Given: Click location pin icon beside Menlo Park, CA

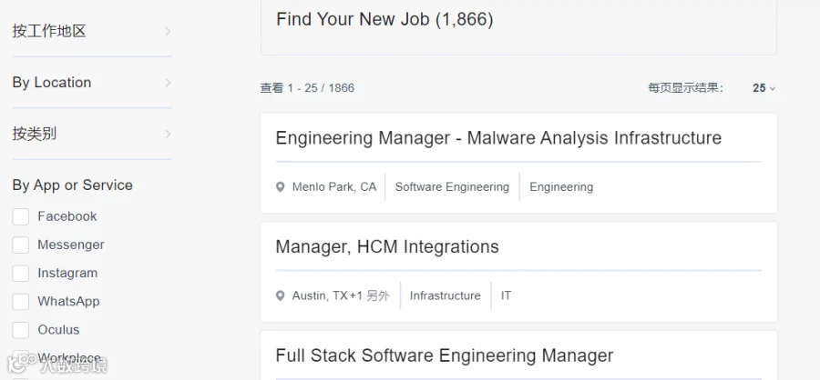Looking at the screenshot, I should 281,187.
